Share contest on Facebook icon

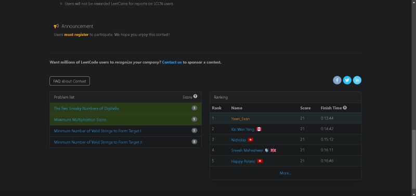point(337,80)
